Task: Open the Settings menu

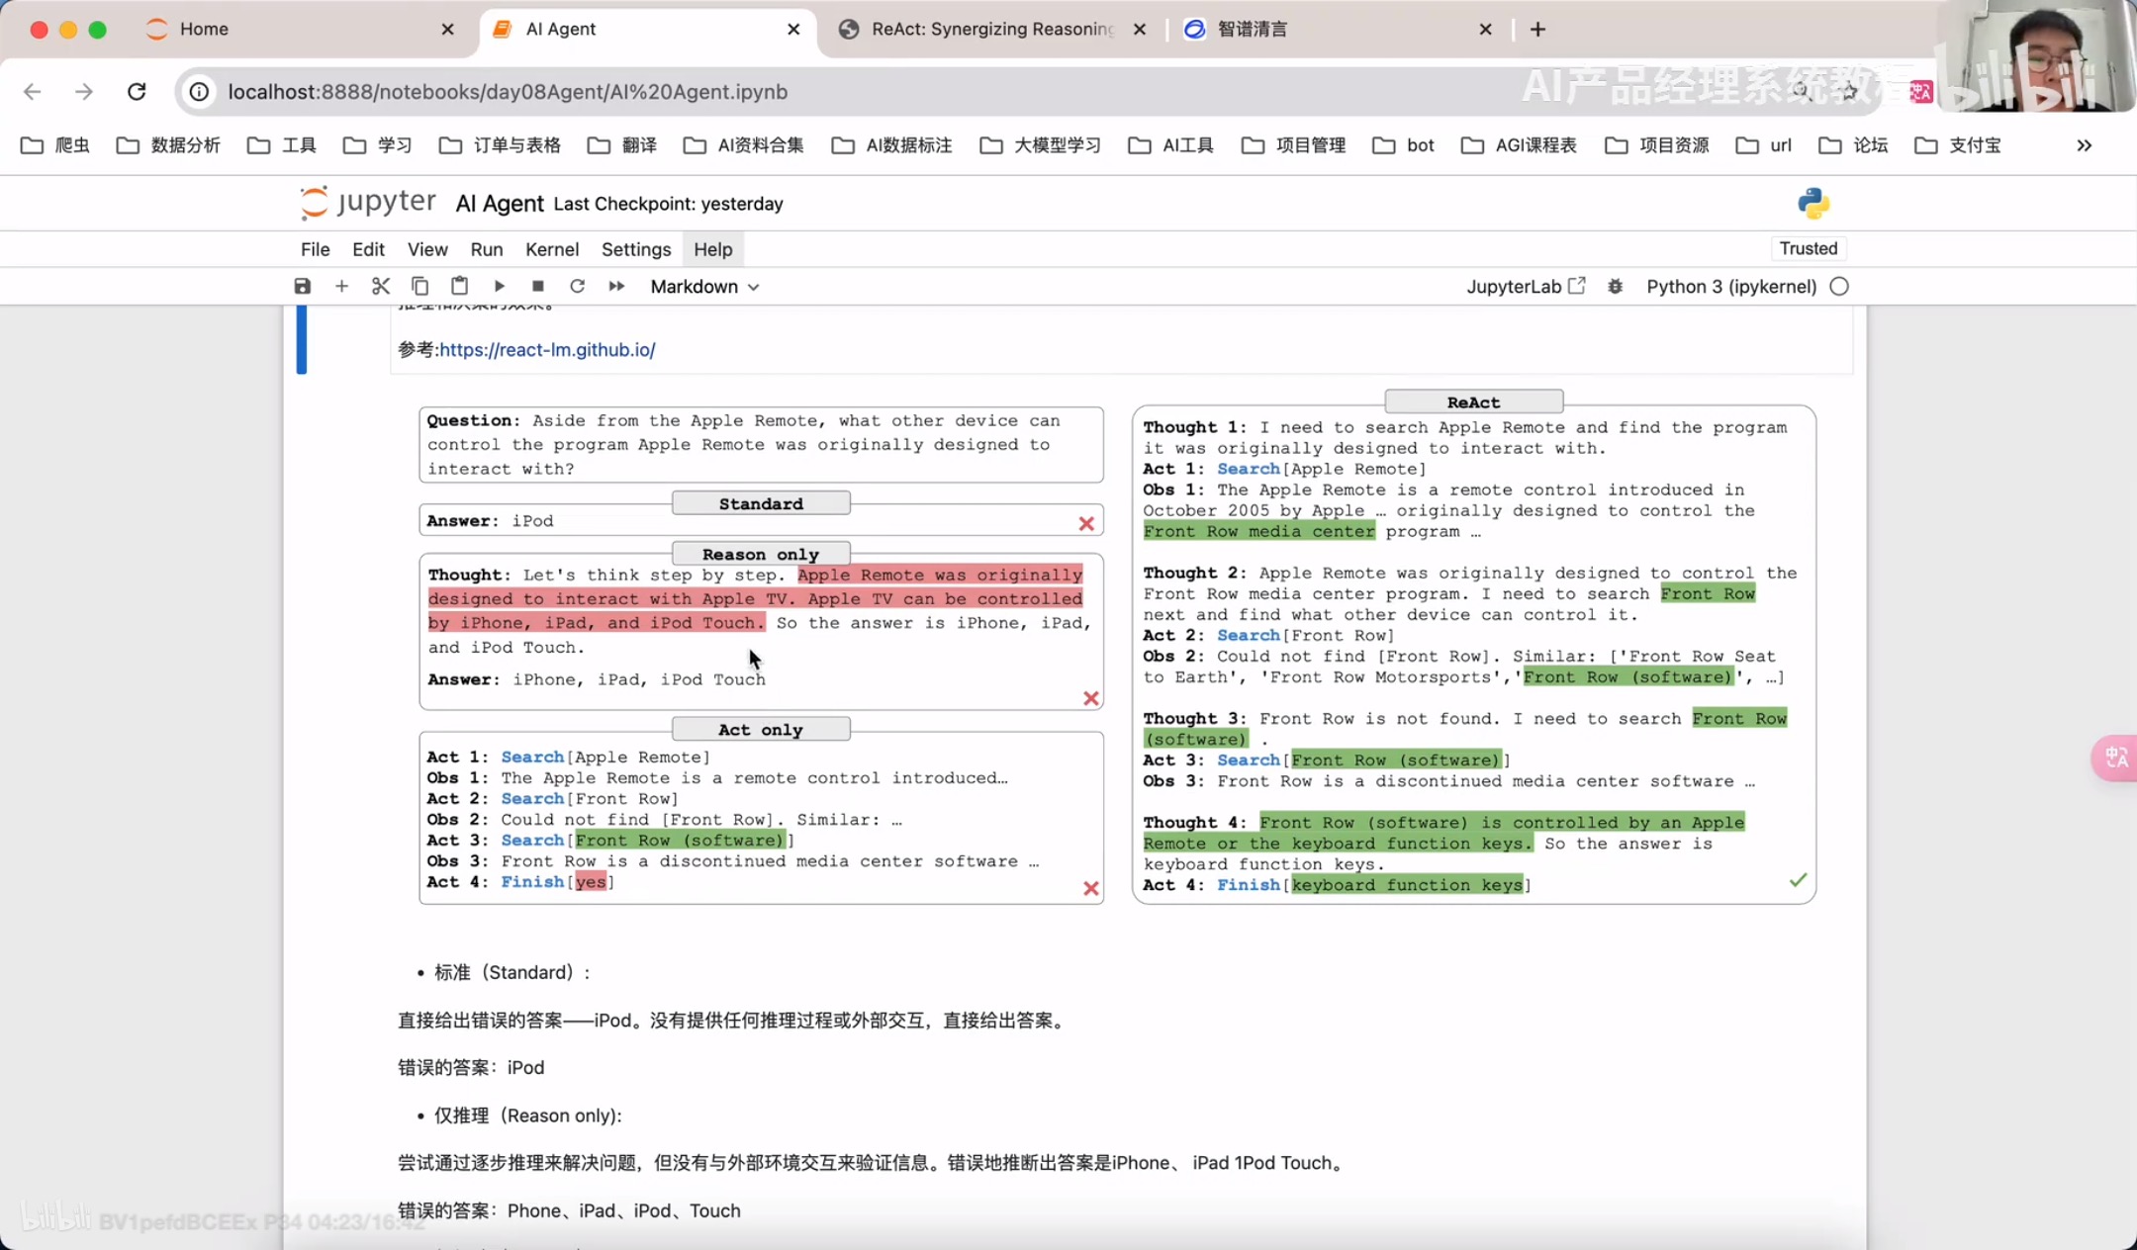Action: click(x=635, y=249)
